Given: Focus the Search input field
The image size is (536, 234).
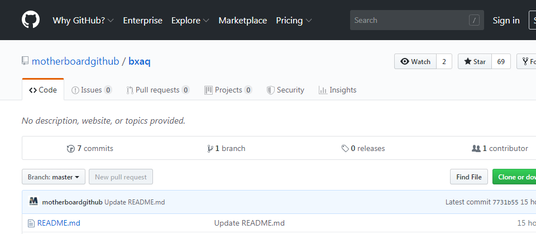Looking at the screenshot, I should tap(417, 20).
